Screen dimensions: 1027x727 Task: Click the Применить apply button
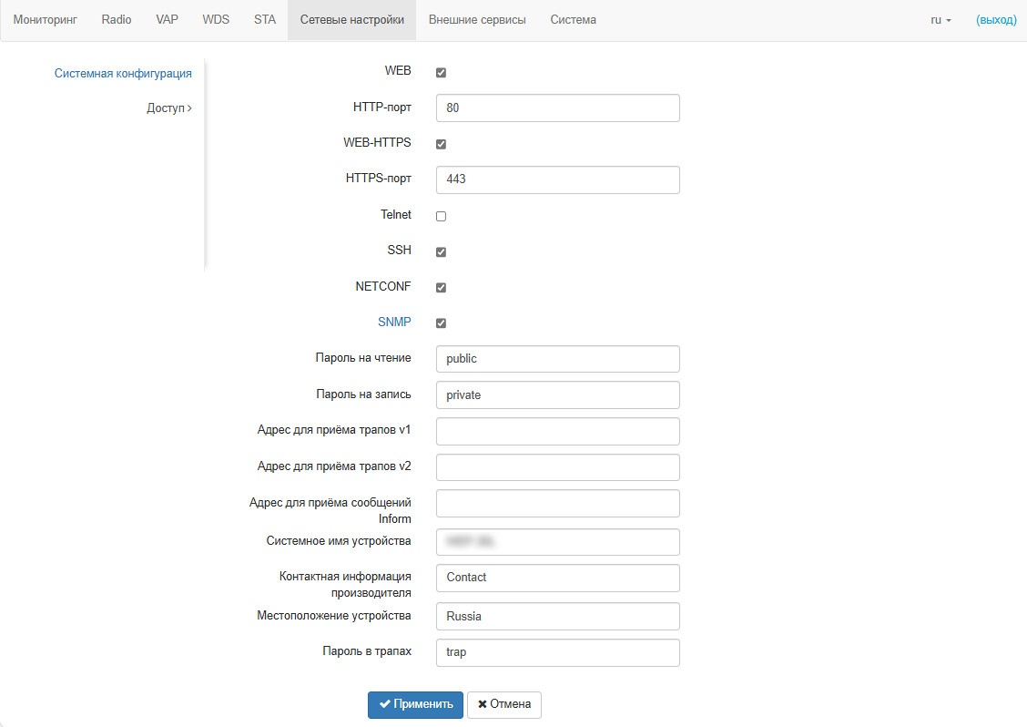point(415,704)
